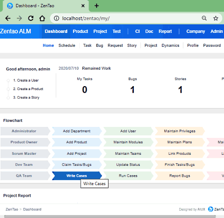Switch to the Task submenu tab
This screenshot has width=224, height=218.
point(87,45)
